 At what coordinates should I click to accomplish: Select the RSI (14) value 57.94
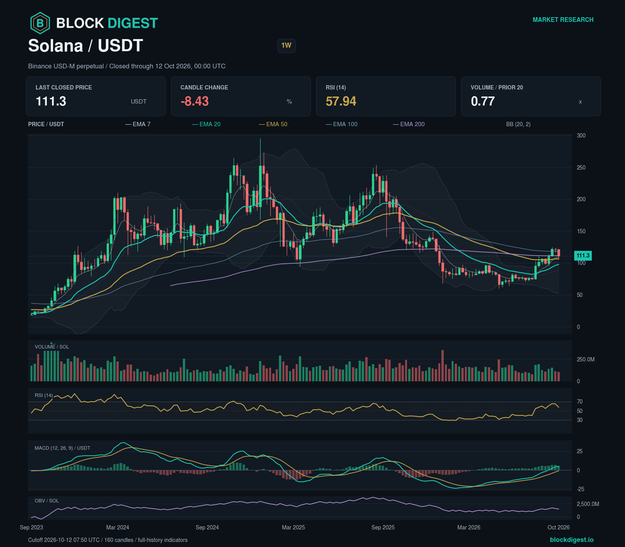[x=341, y=102]
